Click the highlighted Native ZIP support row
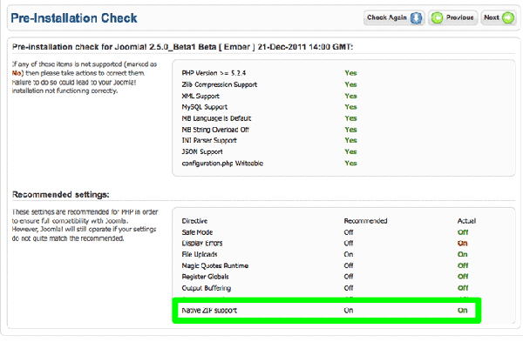Image resolution: width=523 pixels, height=342 pixels. tap(327, 311)
